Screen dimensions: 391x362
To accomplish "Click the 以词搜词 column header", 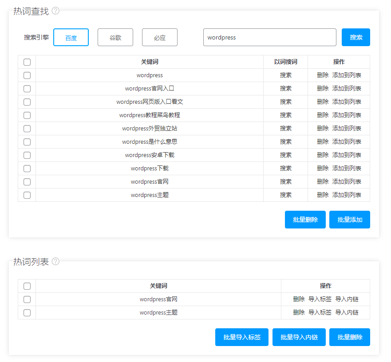I will tap(286, 62).
